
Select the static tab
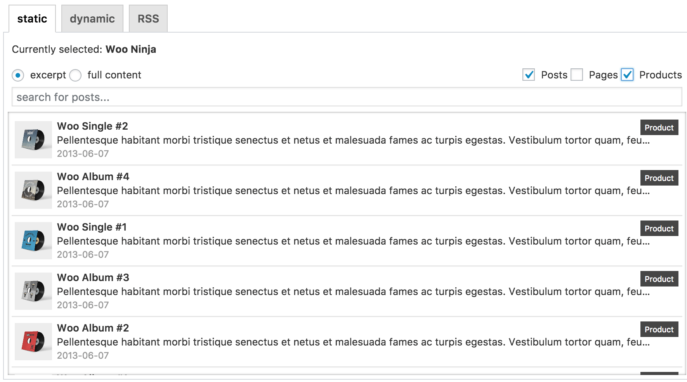click(32, 19)
